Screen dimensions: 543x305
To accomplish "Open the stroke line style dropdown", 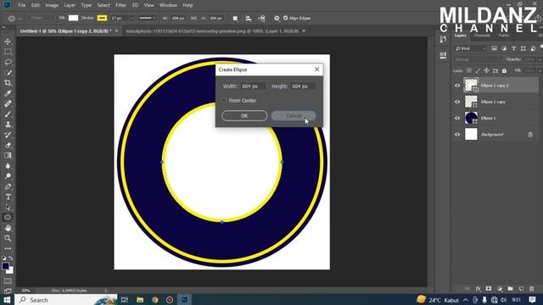I will point(148,18).
